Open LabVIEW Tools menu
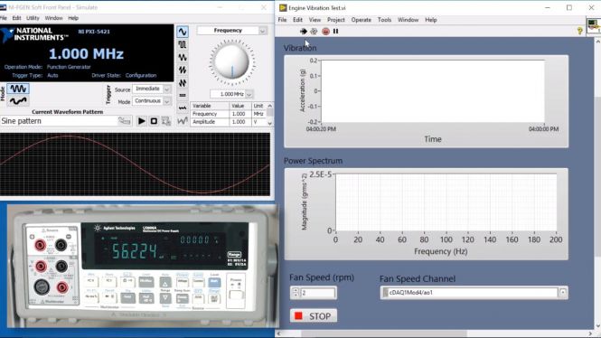 click(x=384, y=20)
